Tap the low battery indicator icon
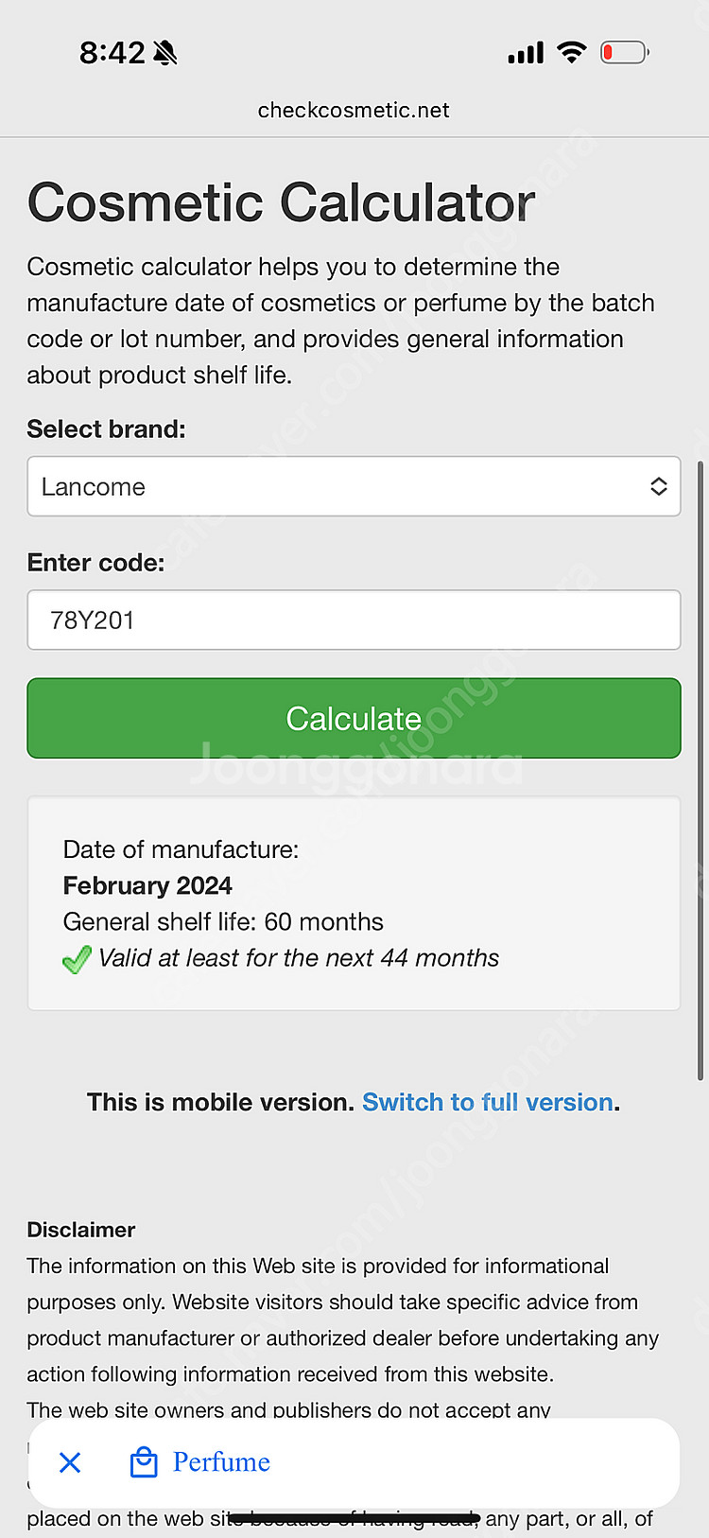 tap(625, 52)
